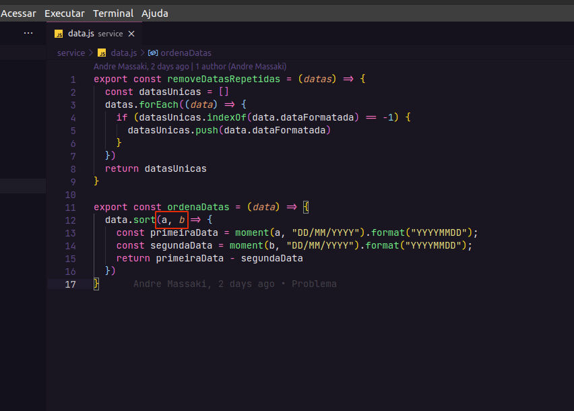
Task: Open the ordenaDatas symbol breadcrumb
Action: pyautogui.click(x=186, y=53)
